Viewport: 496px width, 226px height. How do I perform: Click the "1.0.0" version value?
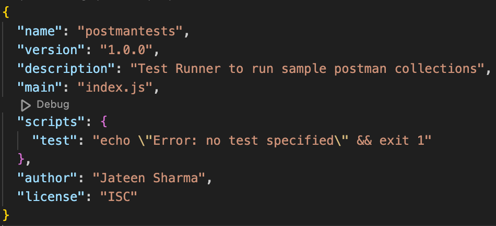tap(125, 50)
